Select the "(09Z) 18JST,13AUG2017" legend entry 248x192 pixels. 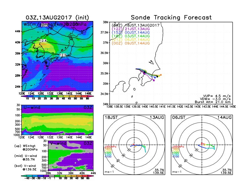click(136, 25)
